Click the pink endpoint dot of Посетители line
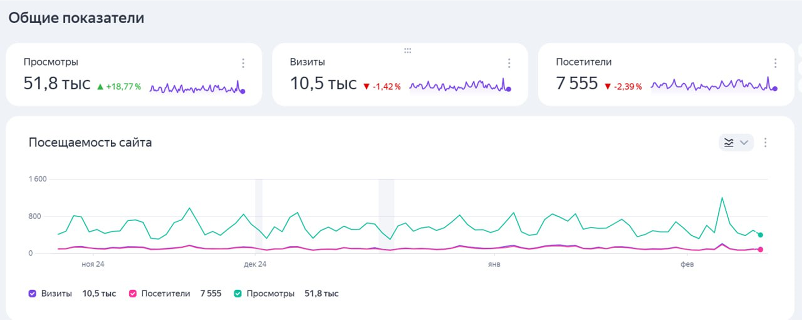This screenshot has height=320, width=802. (x=760, y=249)
